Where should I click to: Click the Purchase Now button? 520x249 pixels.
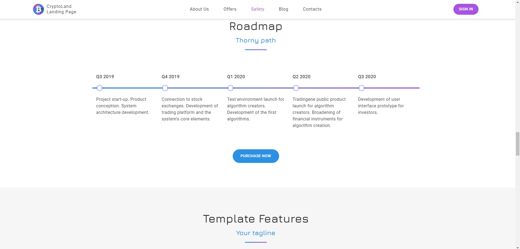[256, 156]
